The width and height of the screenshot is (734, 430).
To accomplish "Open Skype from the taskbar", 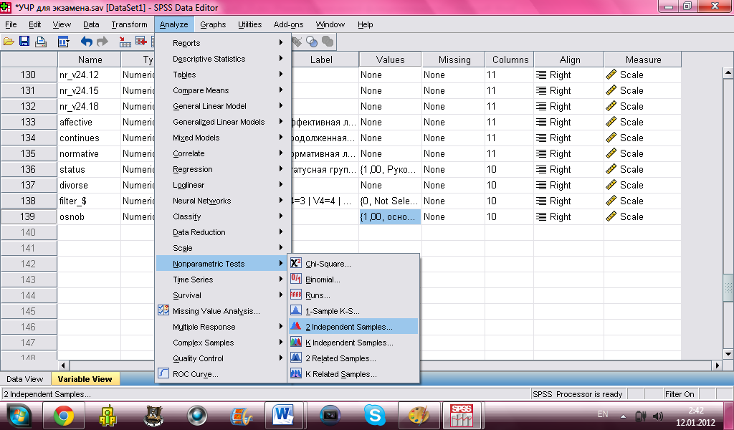I will coord(374,416).
